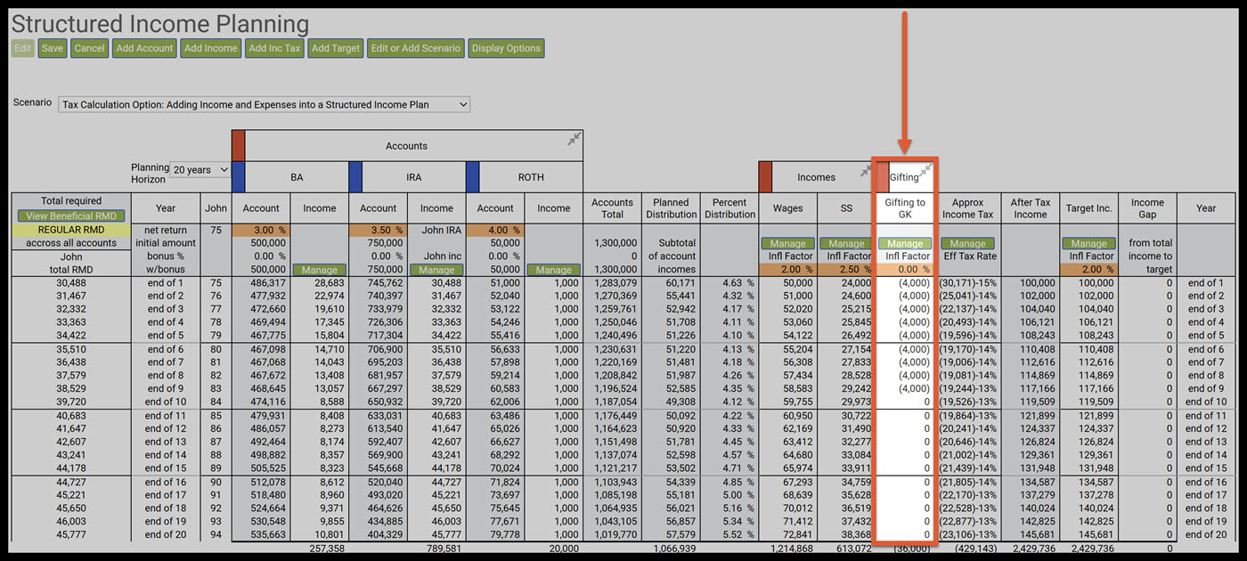Click Manage under Target Inc. column
The height and width of the screenshot is (561, 1247).
tap(1088, 243)
